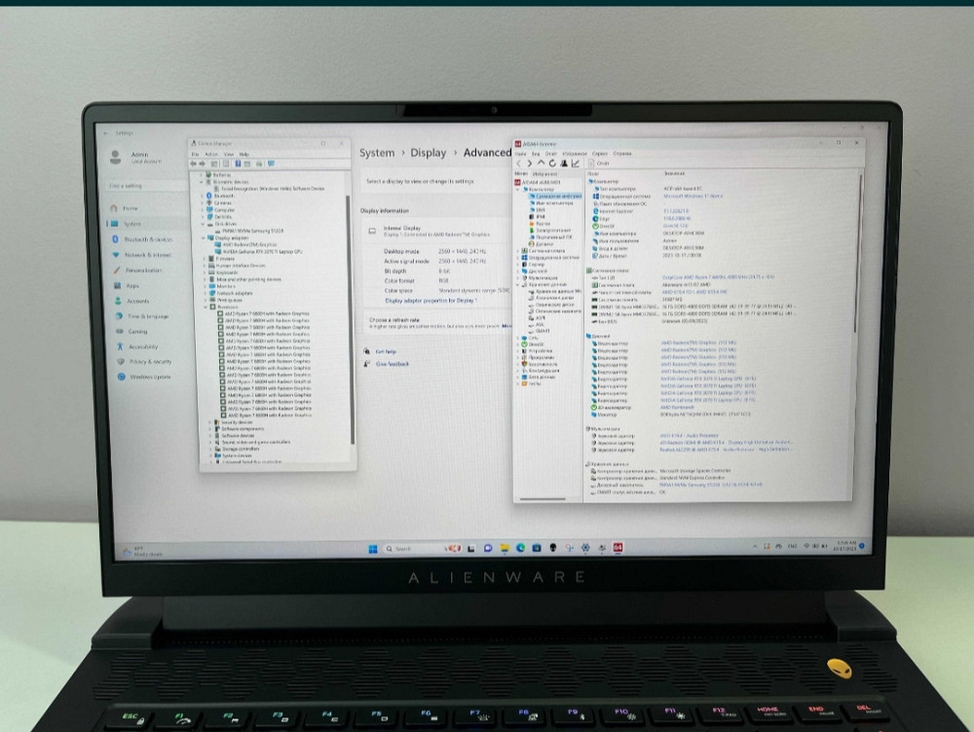
Task: Expand Network adapters in Device Manager
Action: (205, 293)
